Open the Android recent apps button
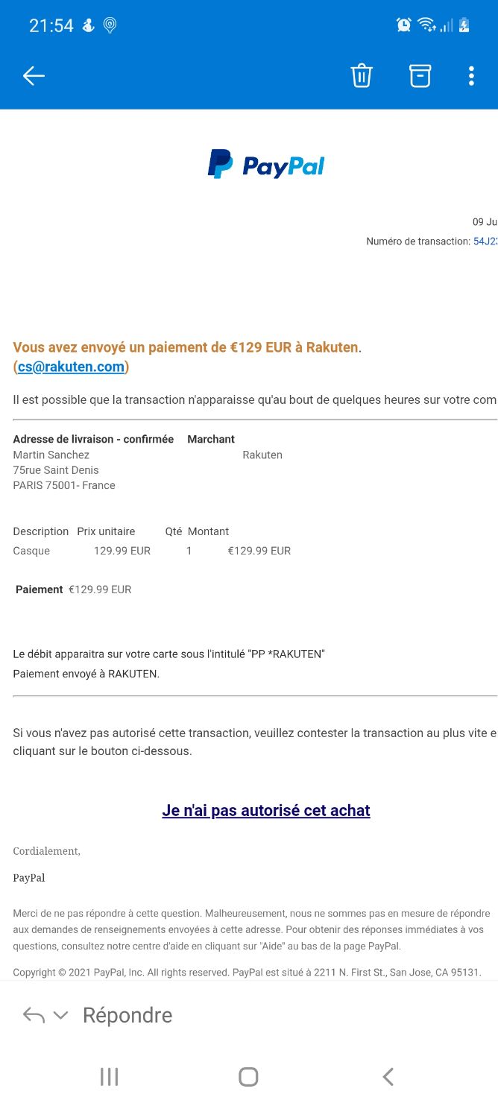Viewport: 498px width, 1106px height. click(x=110, y=1076)
